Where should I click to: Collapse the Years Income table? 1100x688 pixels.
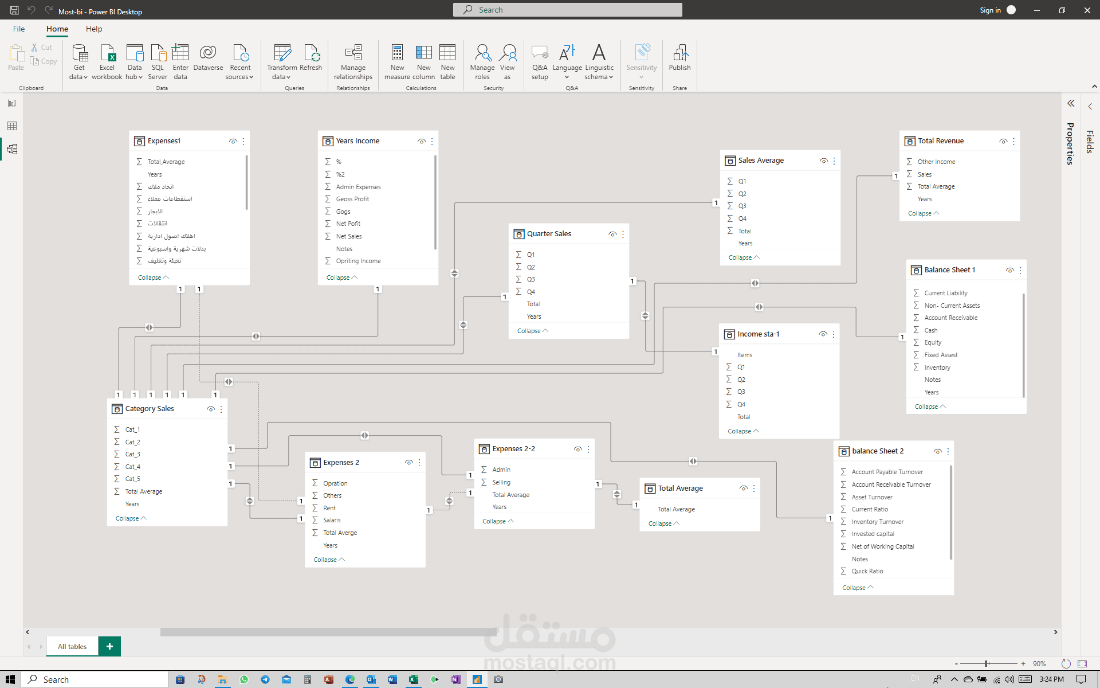click(341, 277)
